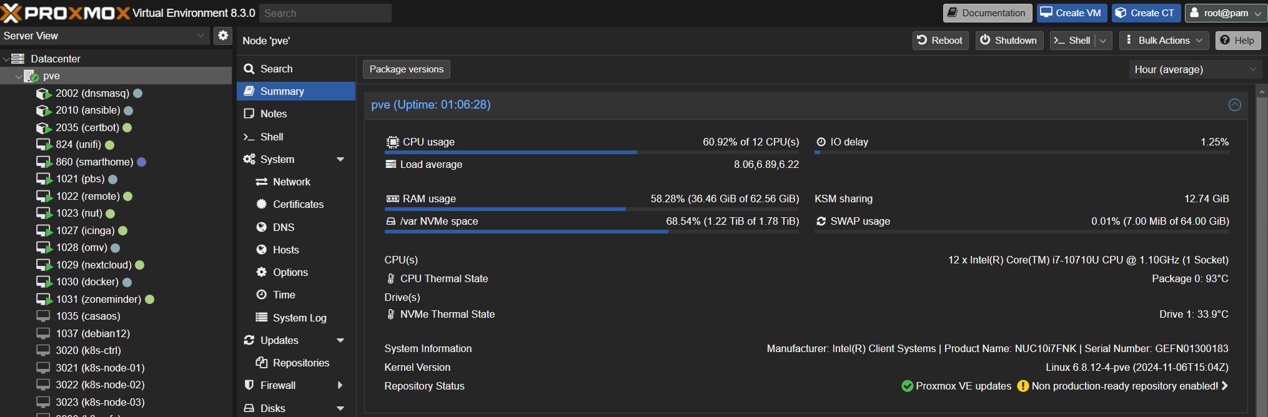This screenshot has height=417, width=1268.
Task: Click the Non production-ready repository warning icon
Action: pyautogui.click(x=1023, y=386)
